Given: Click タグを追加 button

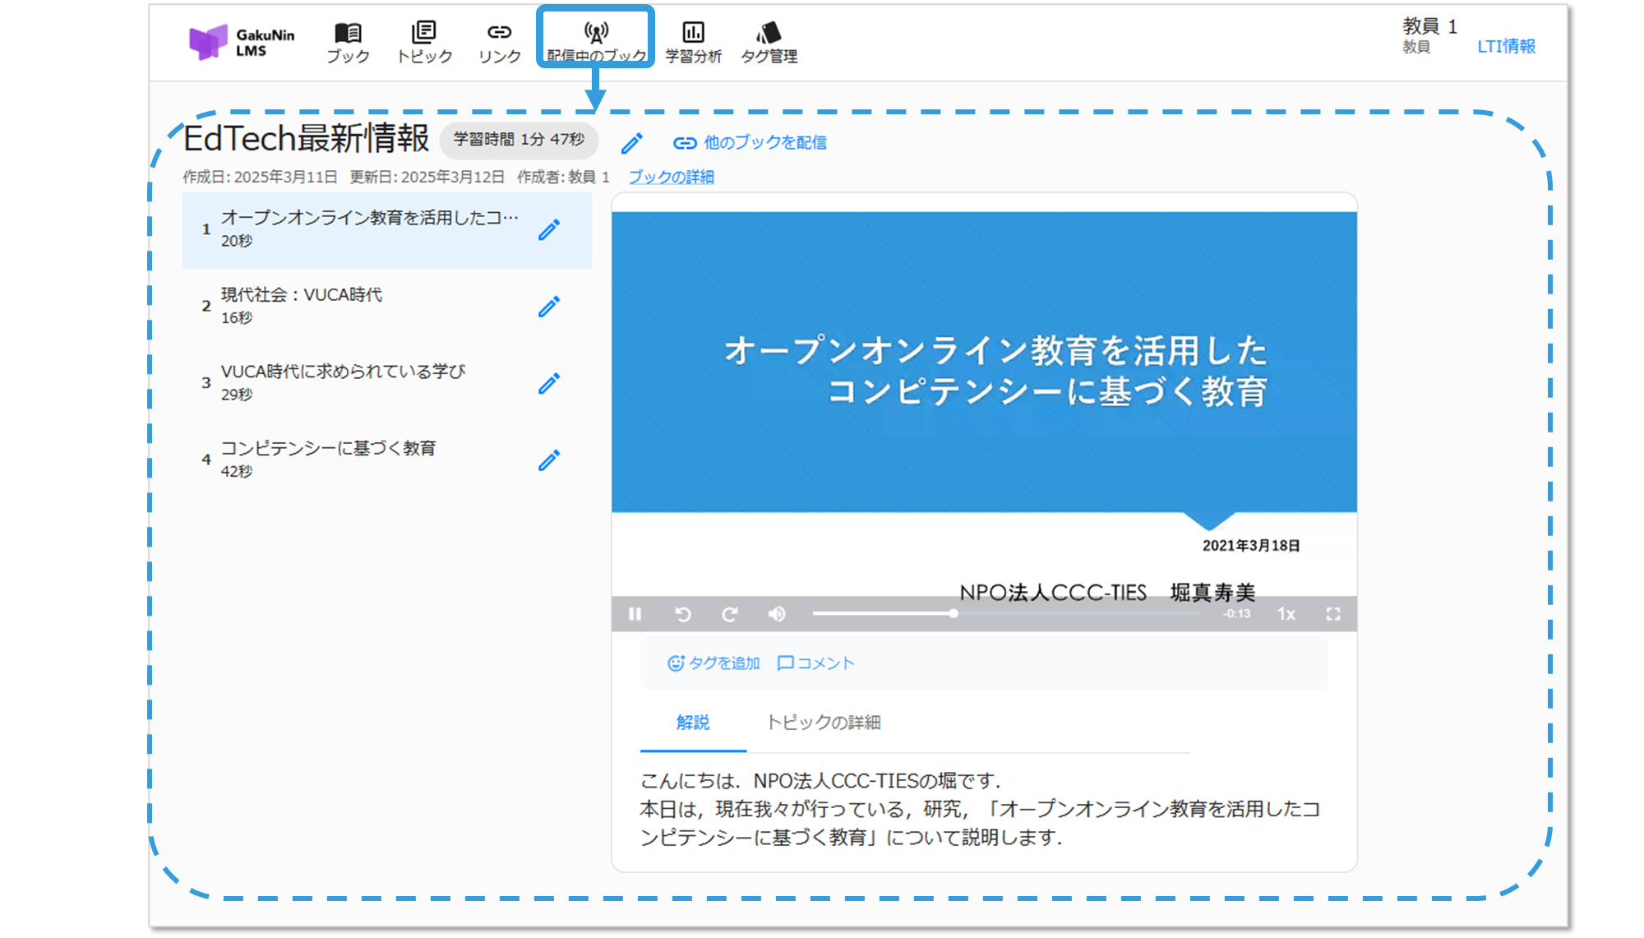Looking at the screenshot, I should click(713, 663).
